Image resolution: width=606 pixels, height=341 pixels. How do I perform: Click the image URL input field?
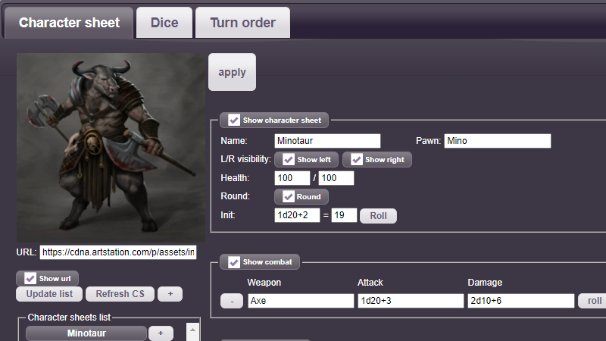click(x=118, y=252)
